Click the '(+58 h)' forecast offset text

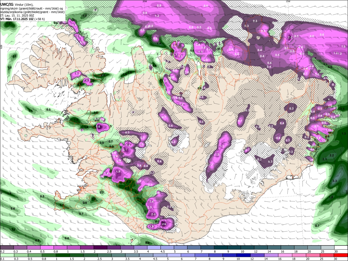40,19
